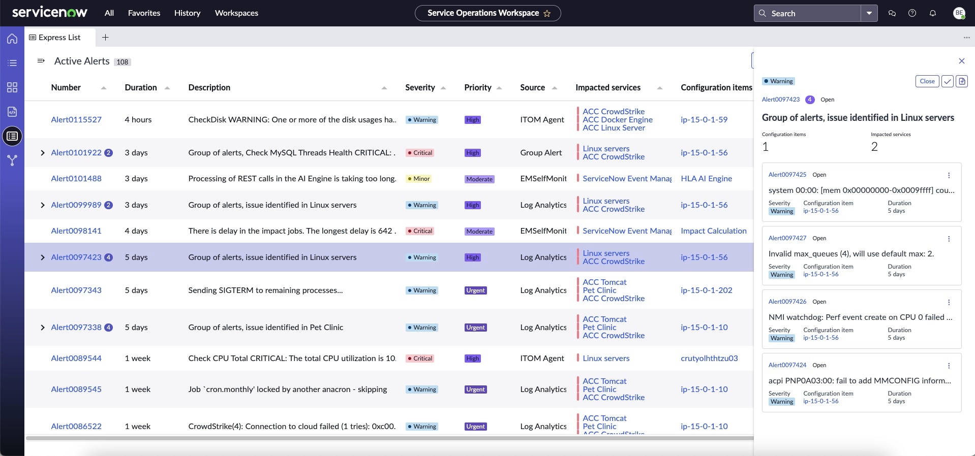Screen dimensions: 975x456
Task: Click in the global Search field
Action: pos(807,13)
